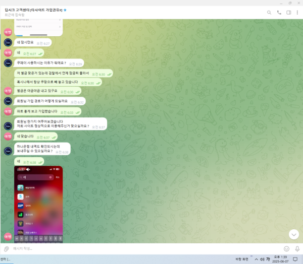Click pink avatar beside '네 맞습니다'
The height and width of the screenshot is (264, 303).
point(8,137)
